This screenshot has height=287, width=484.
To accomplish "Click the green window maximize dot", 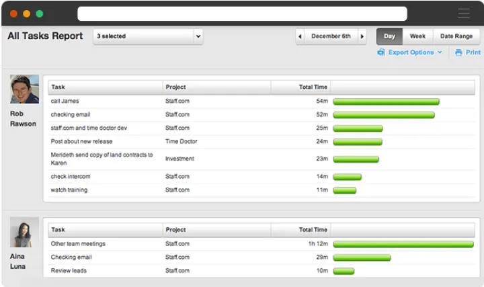I will (x=40, y=13).
